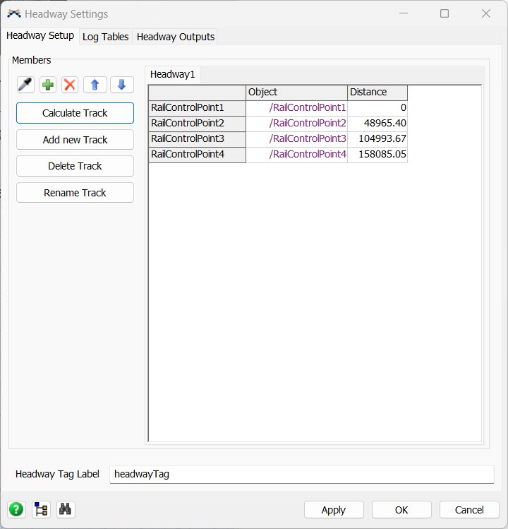Click the green plus add member icon
The image size is (508, 529).
coord(48,85)
